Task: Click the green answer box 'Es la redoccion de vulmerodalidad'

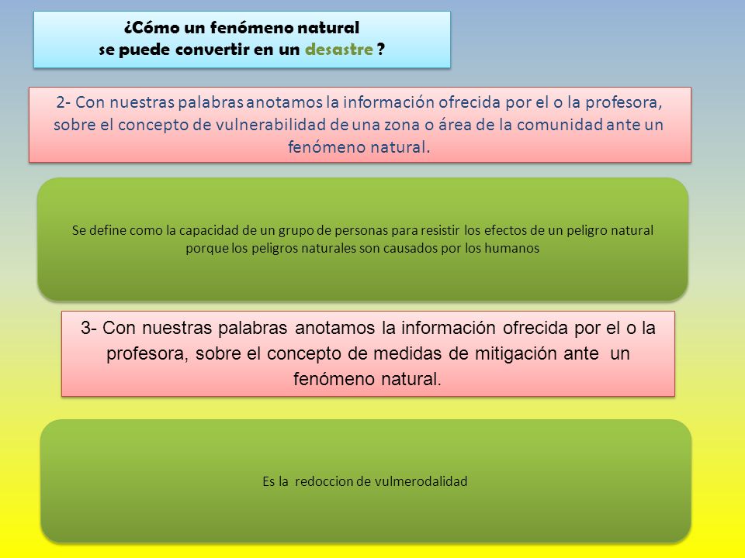Action: (x=366, y=480)
